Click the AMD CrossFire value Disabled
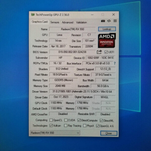 (63, 114)
